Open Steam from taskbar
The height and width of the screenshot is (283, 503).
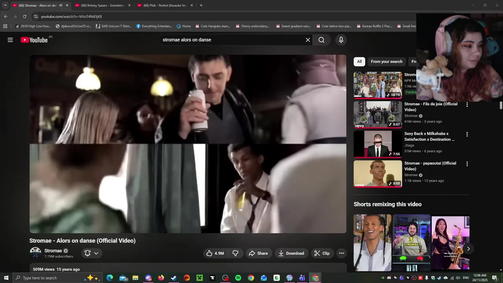(174, 278)
